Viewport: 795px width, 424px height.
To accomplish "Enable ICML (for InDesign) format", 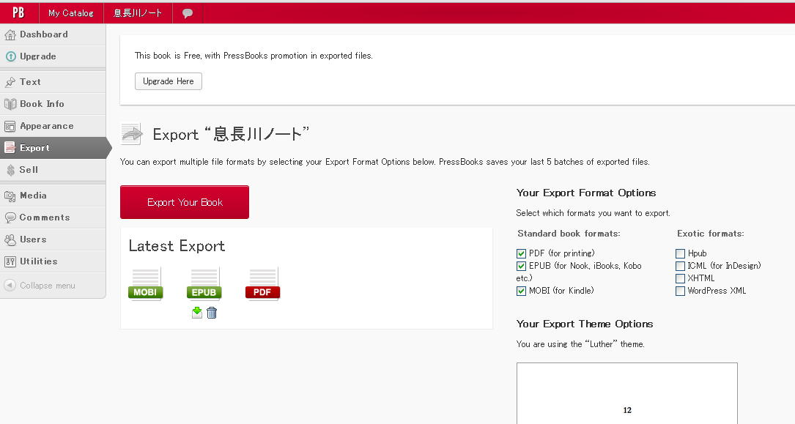I will 681,267.
